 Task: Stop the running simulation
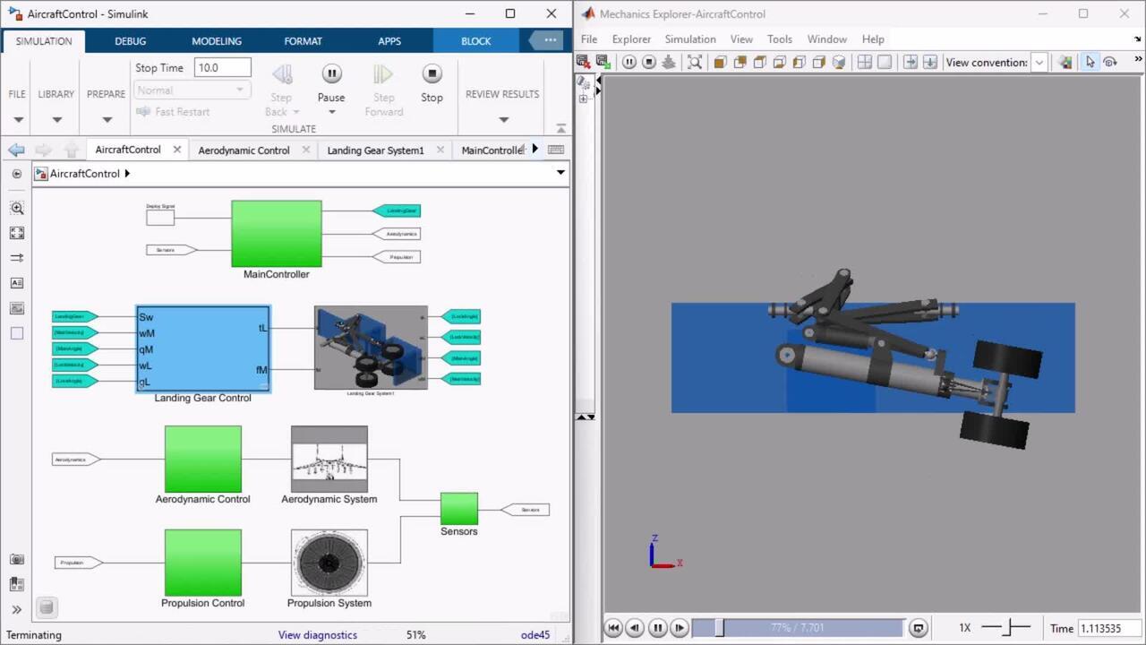click(432, 74)
